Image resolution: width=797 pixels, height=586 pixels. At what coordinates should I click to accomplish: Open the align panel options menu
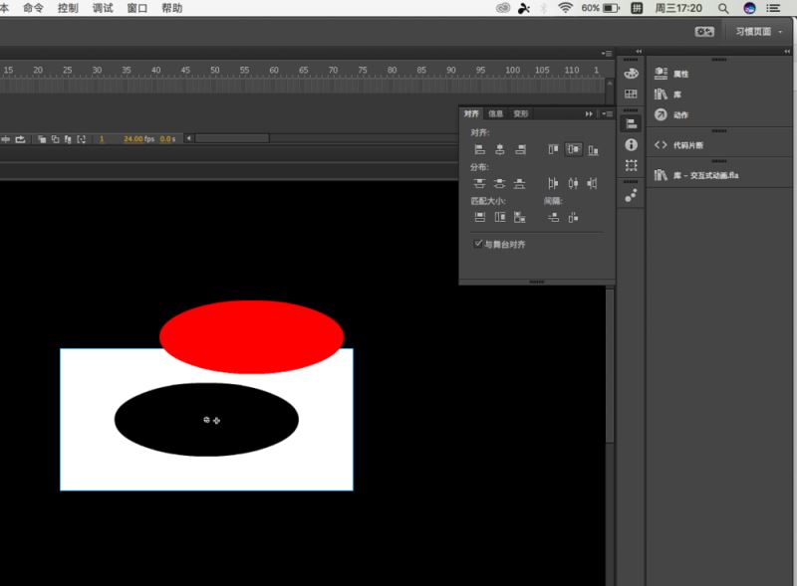tap(607, 113)
